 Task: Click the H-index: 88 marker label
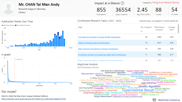click(x=19, y=60)
